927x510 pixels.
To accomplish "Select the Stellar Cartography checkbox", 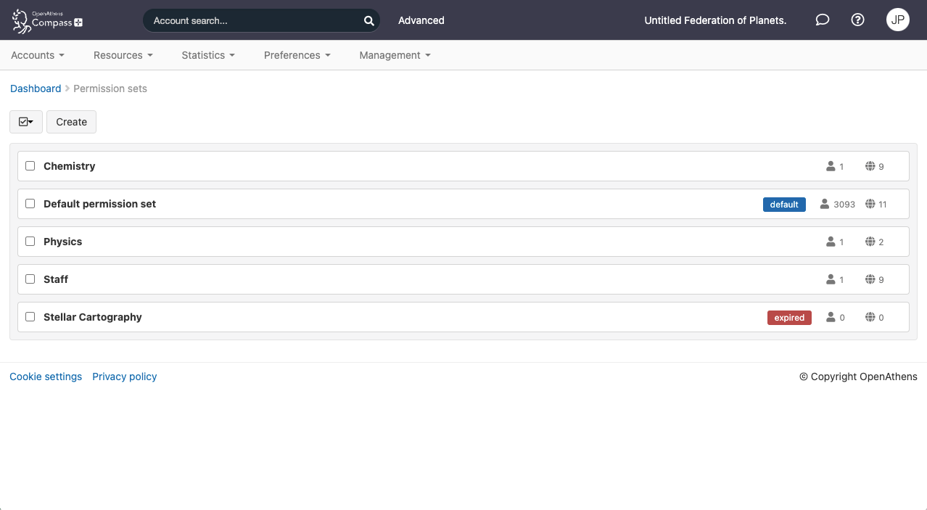I will [30, 317].
